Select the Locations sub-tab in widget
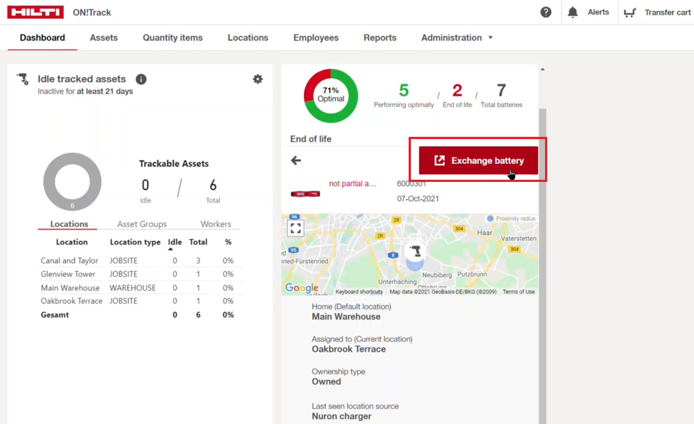 click(x=69, y=224)
